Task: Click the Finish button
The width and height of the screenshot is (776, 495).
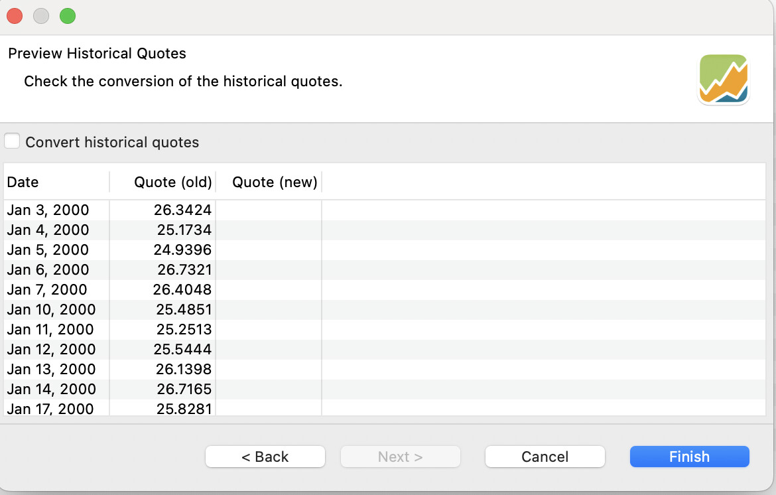Action: (689, 457)
